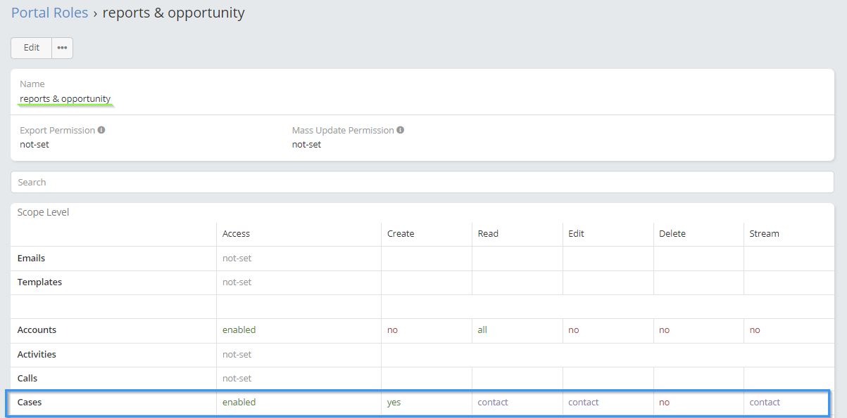Image resolution: width=847 pixels, height=418 pixels.
Task: Click the Access column header
Action: pyautogui.click(x=236, y=234)
